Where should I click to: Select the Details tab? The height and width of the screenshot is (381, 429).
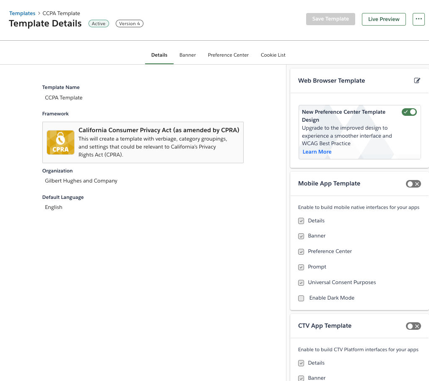[159, 55]
